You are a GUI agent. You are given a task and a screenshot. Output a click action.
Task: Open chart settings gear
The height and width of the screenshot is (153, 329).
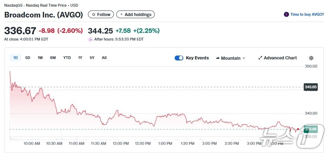(x=311, y=58)
